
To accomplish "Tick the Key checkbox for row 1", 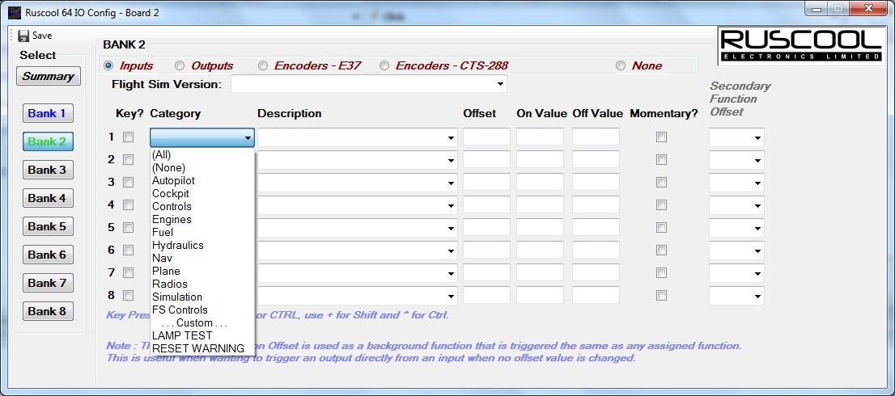I will (x=129, y=137).
